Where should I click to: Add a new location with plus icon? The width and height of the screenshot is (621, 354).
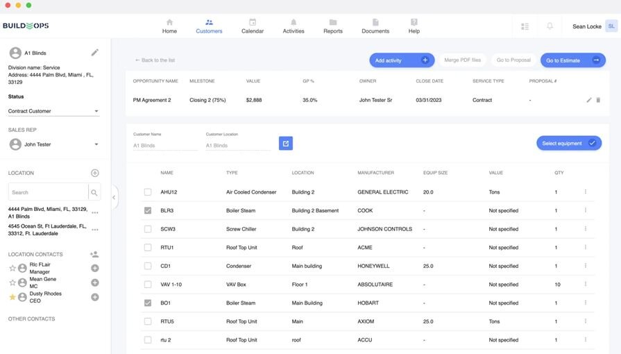coord(95,173)
